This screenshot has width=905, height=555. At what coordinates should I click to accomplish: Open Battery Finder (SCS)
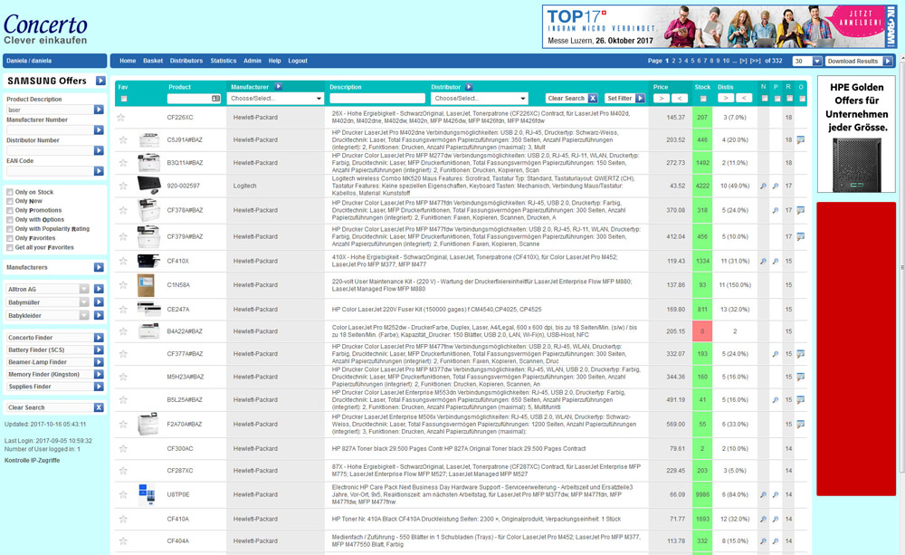click(x=55, y=350)
